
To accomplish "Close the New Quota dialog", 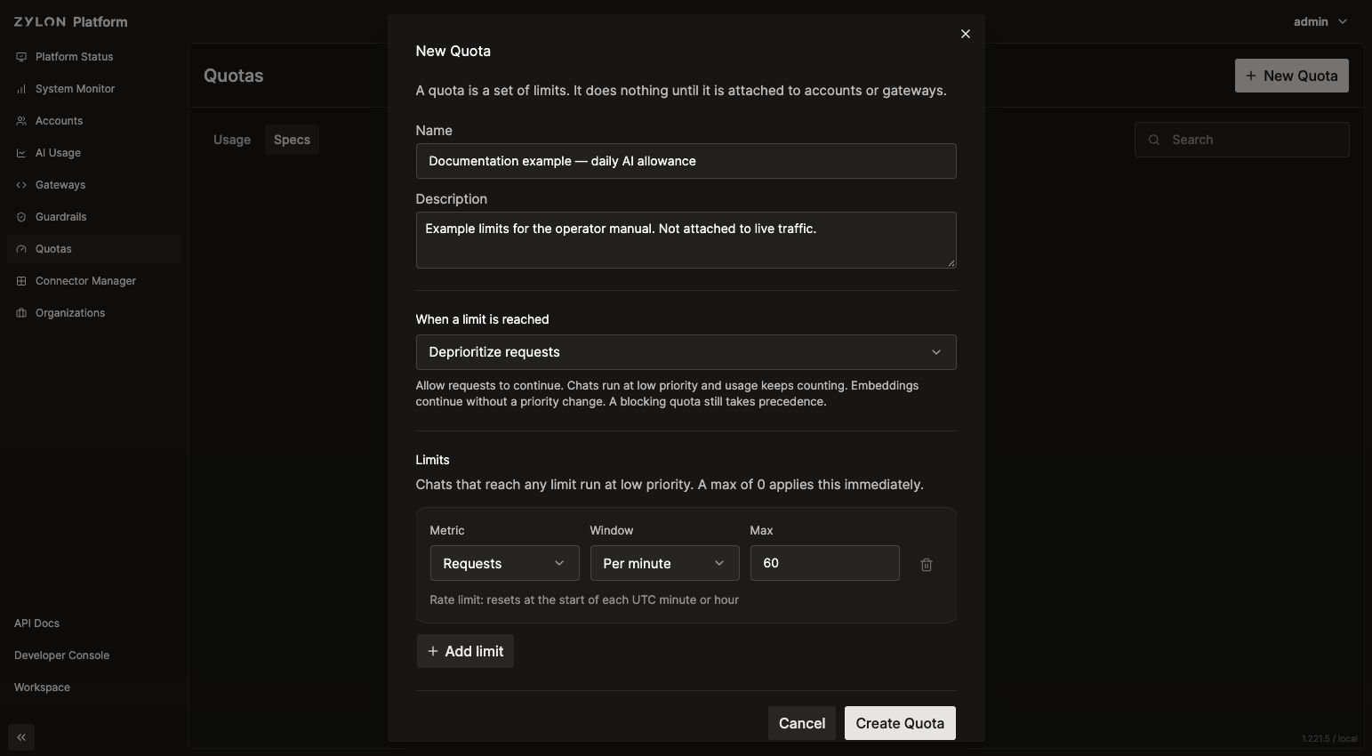I will (x=966, y=34).
